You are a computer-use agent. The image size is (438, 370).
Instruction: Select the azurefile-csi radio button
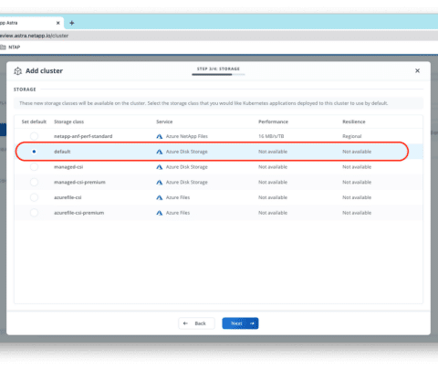[x=34, y=197]
